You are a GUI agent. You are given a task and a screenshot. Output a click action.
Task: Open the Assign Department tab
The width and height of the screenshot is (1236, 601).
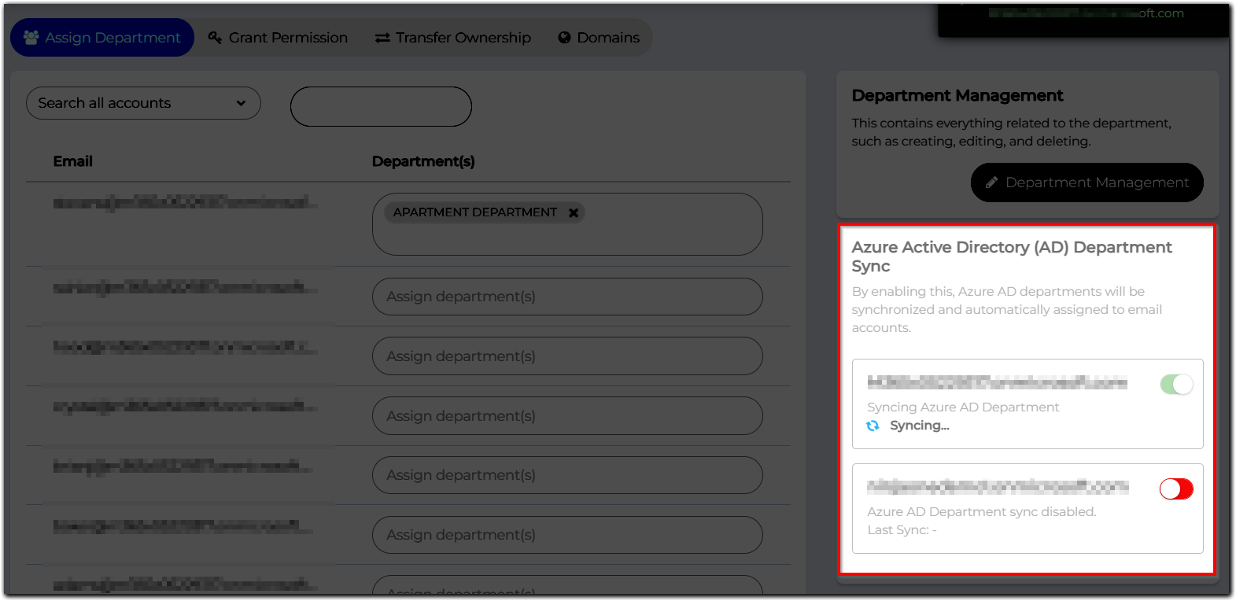[102, 38]
